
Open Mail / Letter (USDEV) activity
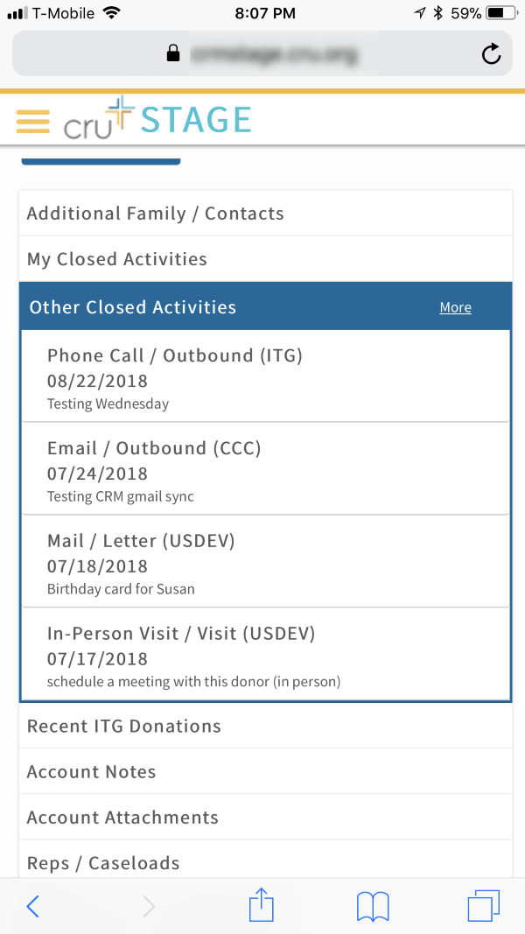pos(265,563)
